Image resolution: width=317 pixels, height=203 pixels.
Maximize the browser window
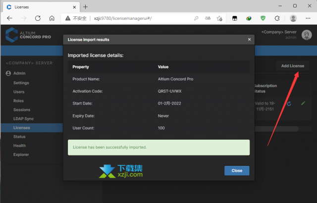(295, 6)
